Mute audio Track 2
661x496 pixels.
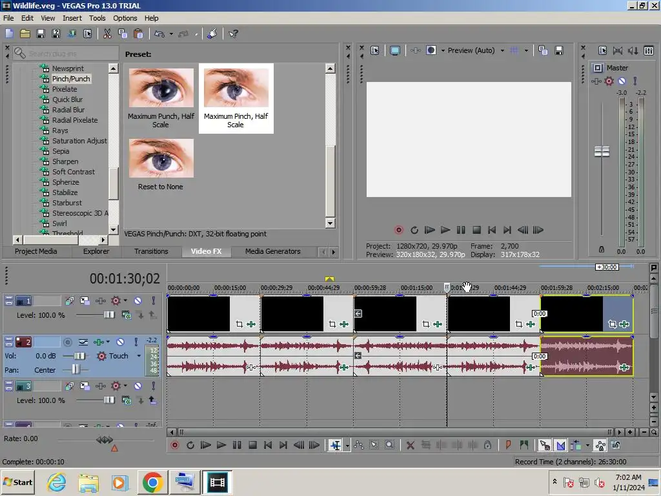point(120,342)
